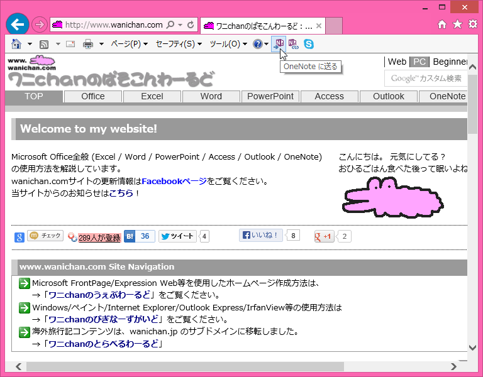483x377 pixels.
Task: Select the PowerPoint navigation tab
Action: tap(270, 97)
